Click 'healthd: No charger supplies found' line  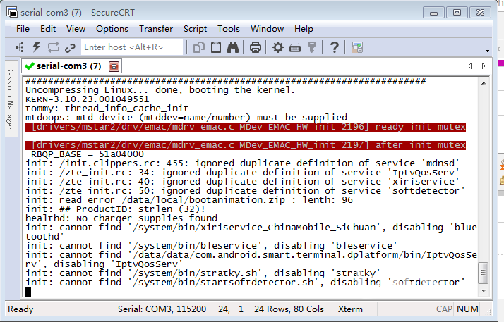121,218
